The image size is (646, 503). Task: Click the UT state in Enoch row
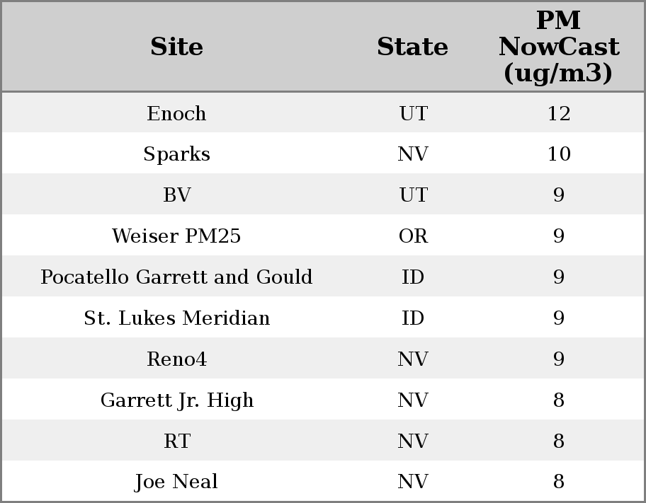point(412,113)
